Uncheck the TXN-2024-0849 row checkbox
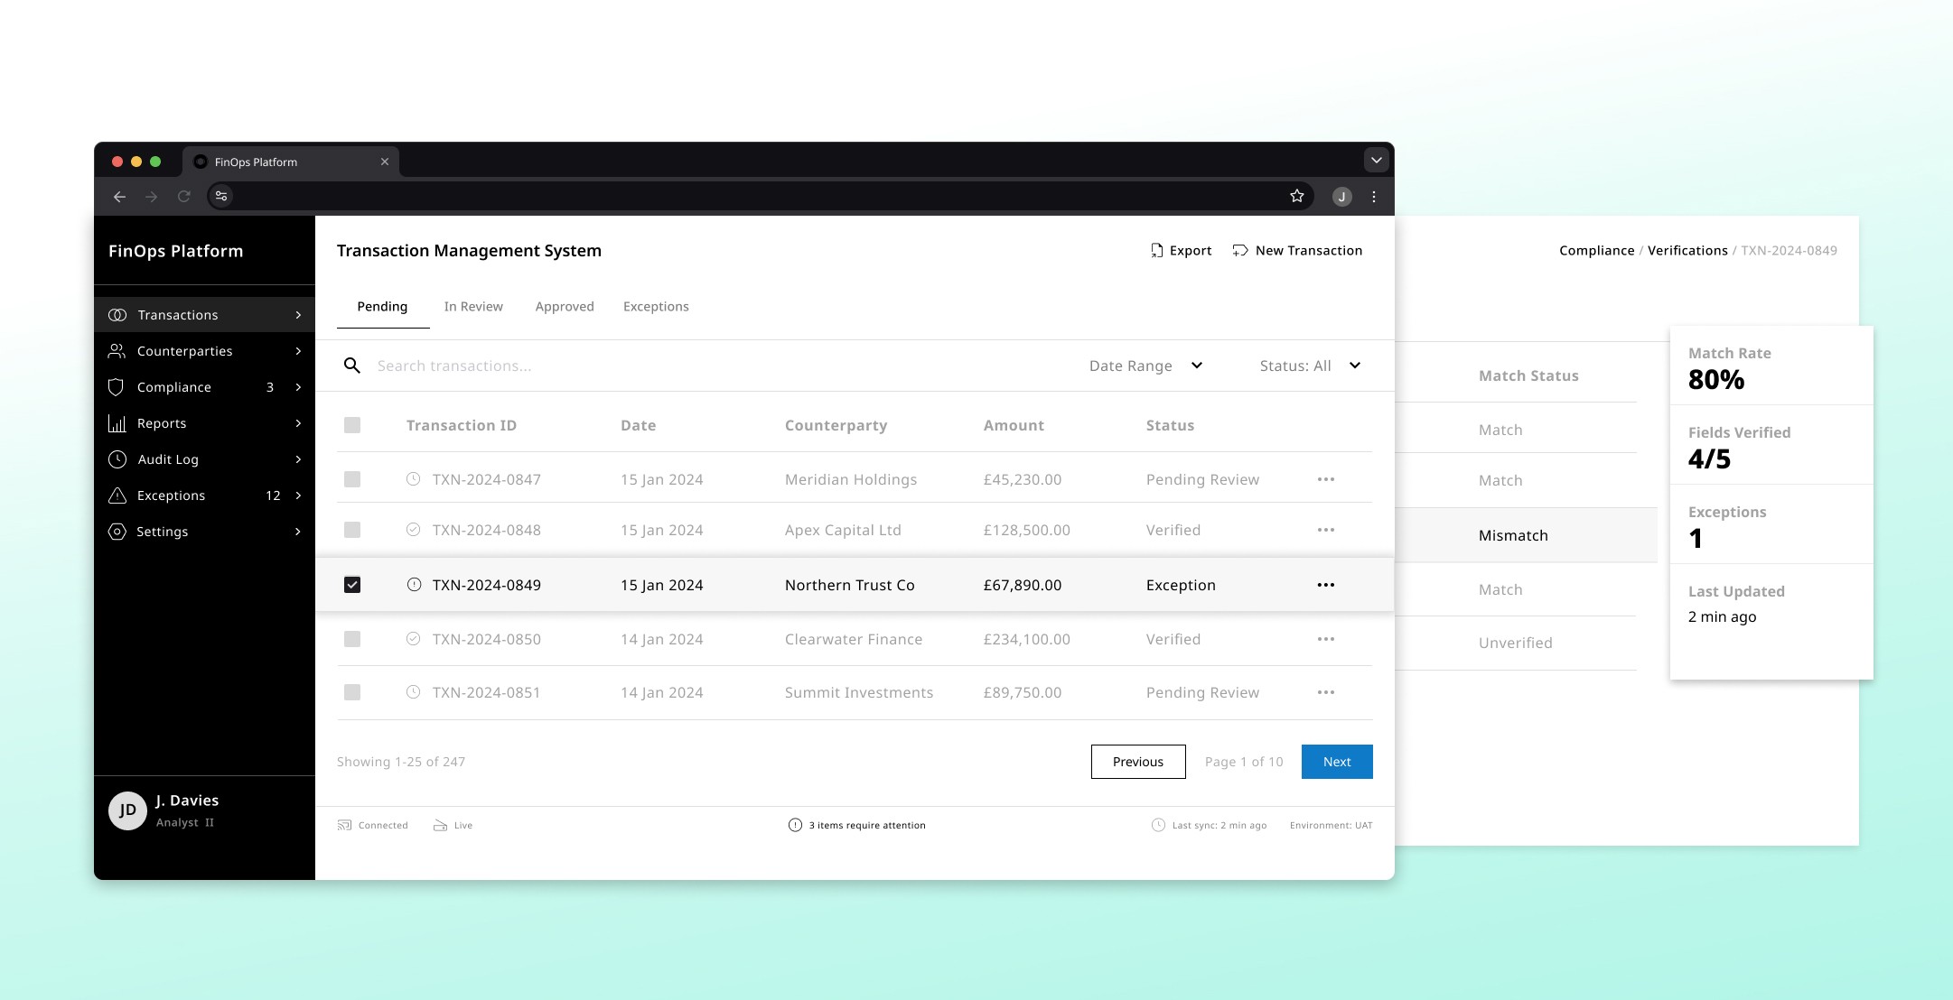This screenshot has width=1953, height=1000. click(352, 585)
